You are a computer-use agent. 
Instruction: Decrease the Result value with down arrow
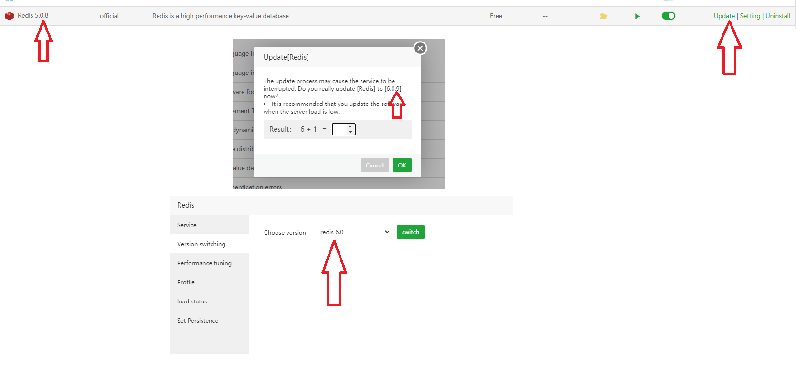(x=350, y=132)
